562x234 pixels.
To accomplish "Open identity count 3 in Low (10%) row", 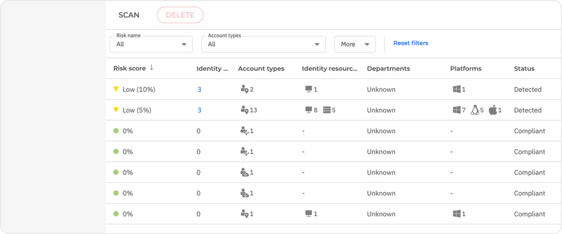I will 199,90.
